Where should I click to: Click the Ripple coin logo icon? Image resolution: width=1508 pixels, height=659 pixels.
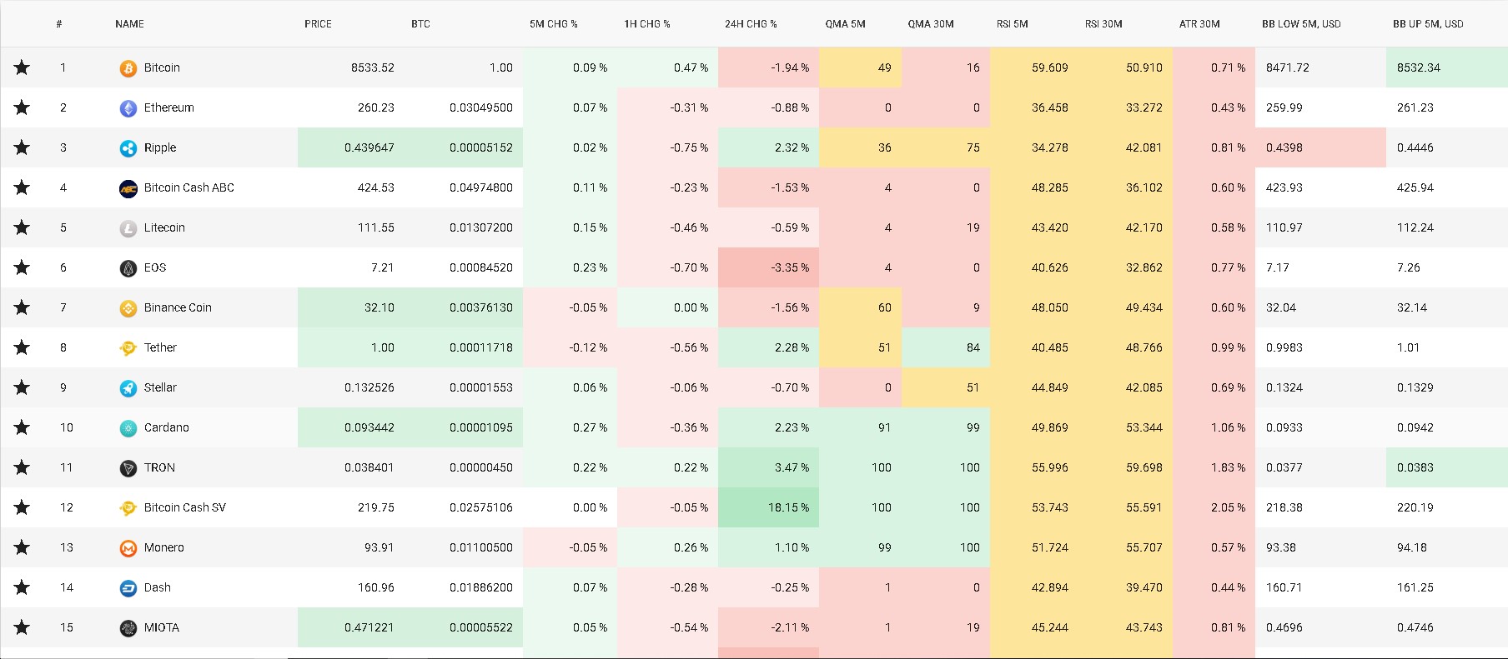[x=128, y=148]
